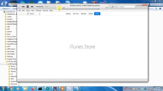Screen dimensions: 163x91
Task: Toggle the Explorer preview pane icon
Action: (156, 9)
